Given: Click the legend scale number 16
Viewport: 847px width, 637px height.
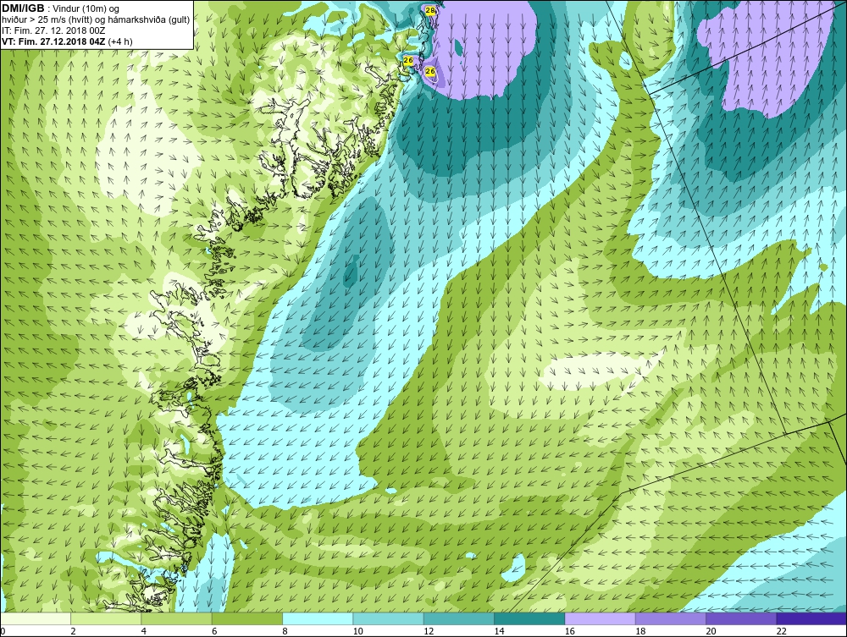Looking at the screenshot, I should pyautogui.click(x=570, y=631).
